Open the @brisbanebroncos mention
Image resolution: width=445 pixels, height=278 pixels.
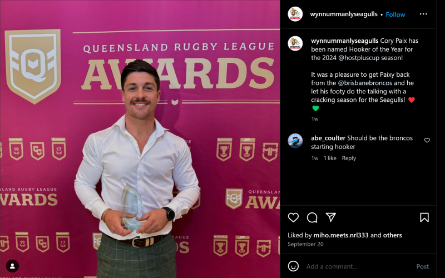(x=365, y=83)
